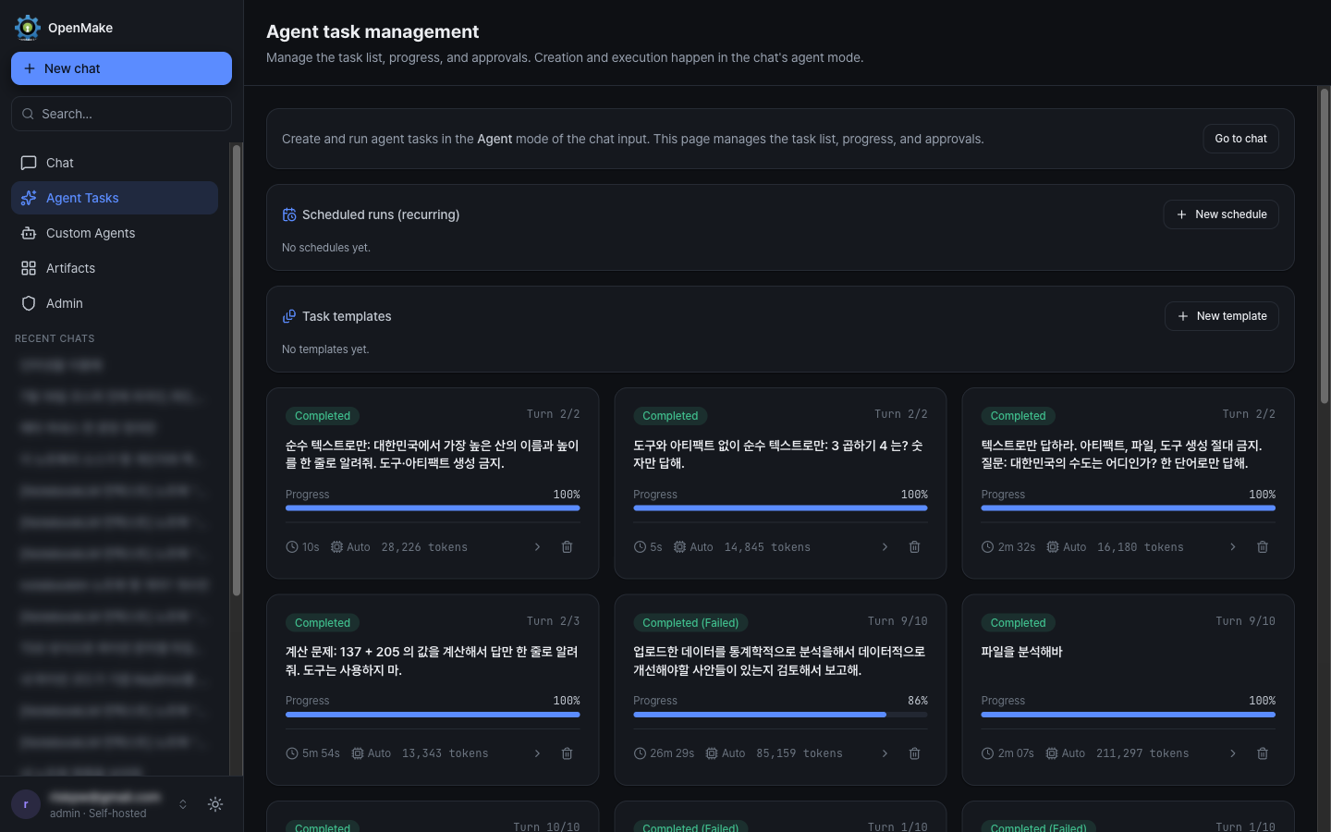
Task: Delete the 85,159 tokens task
Action: (x=915, y=753)
